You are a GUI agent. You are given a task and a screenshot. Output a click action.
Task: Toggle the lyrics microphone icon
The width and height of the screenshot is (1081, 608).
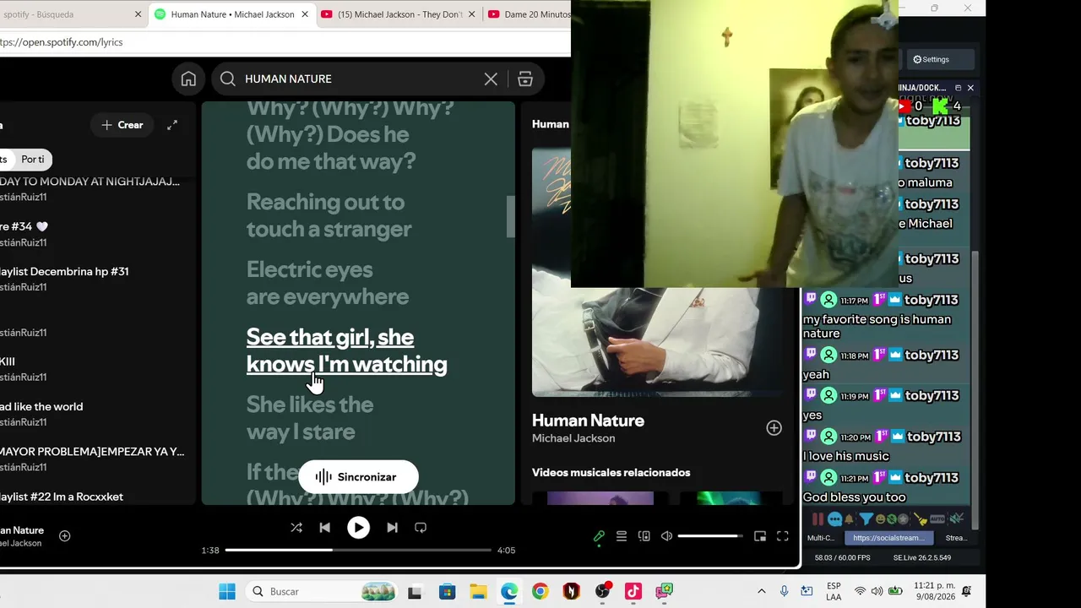(599, 536)
